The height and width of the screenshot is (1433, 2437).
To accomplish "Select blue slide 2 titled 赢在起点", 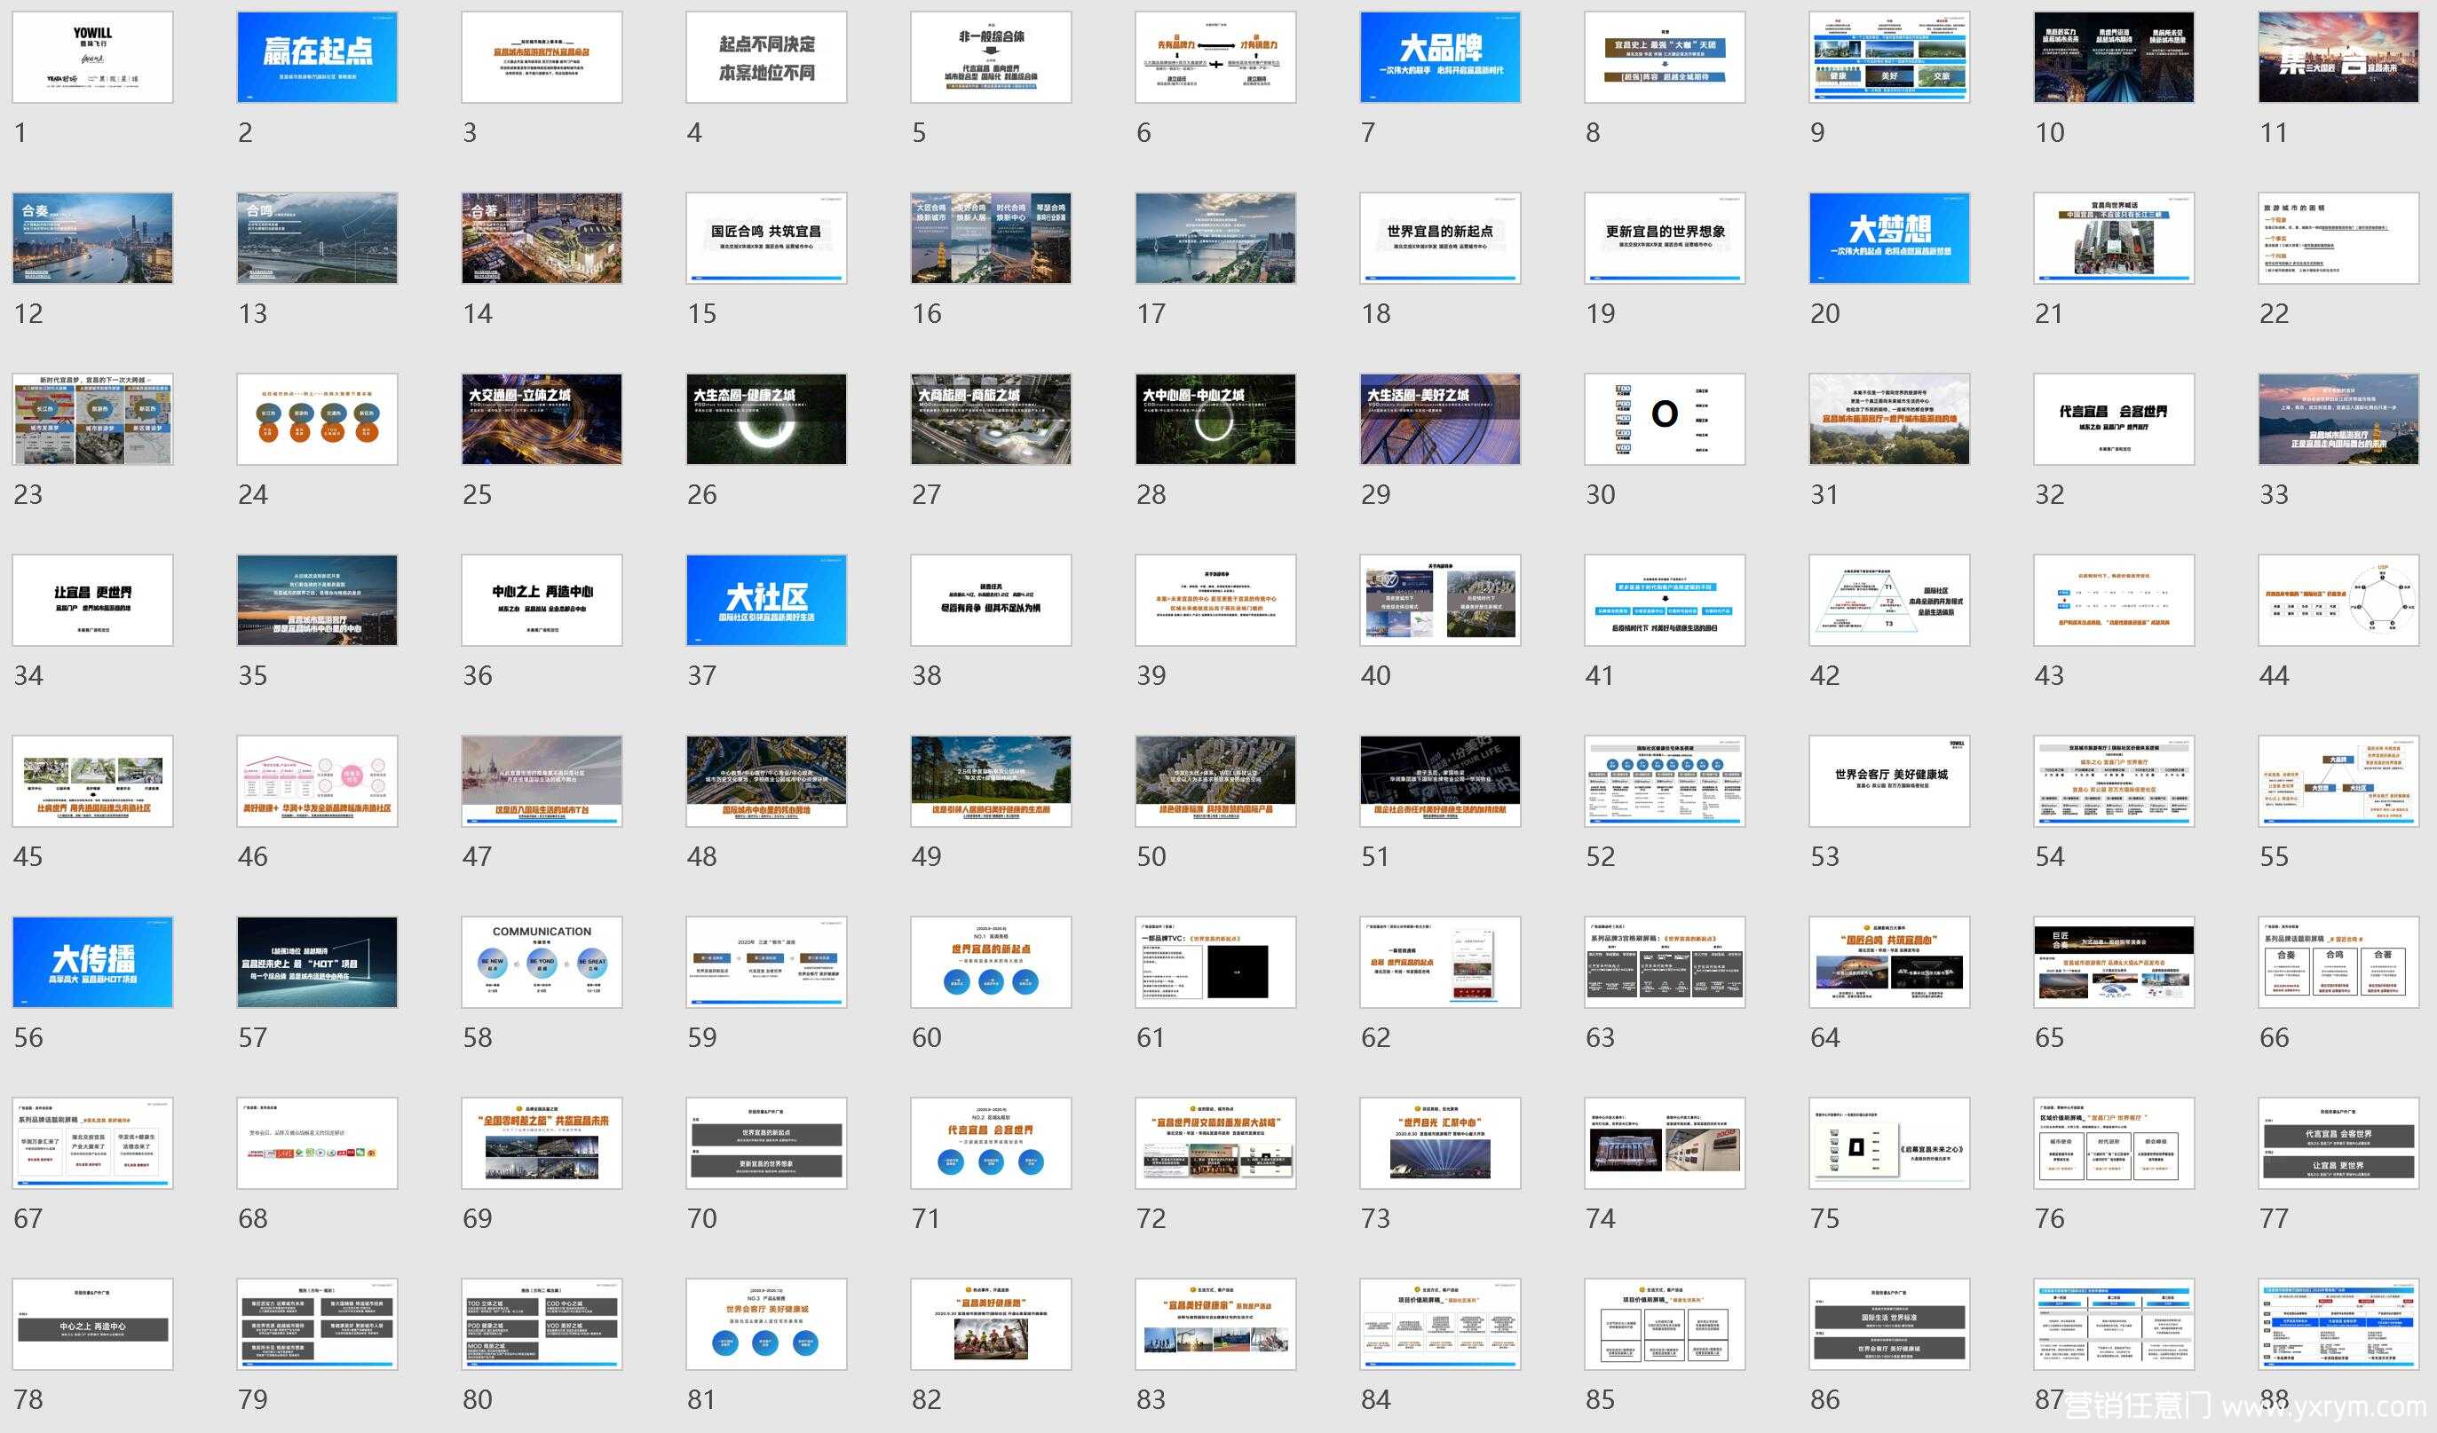I will tap(317, 57).
